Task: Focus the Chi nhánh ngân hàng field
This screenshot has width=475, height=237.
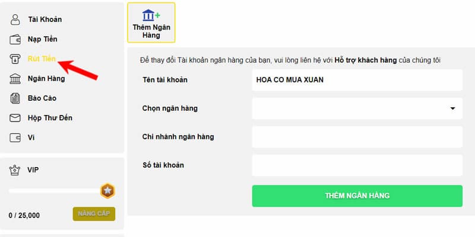Action: 356,137
